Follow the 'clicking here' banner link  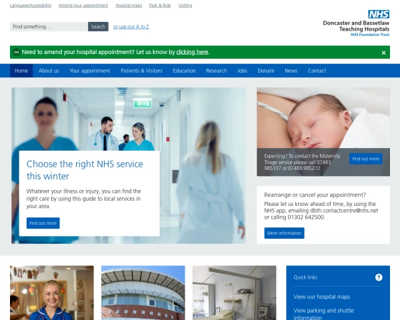tap(192, 52)
